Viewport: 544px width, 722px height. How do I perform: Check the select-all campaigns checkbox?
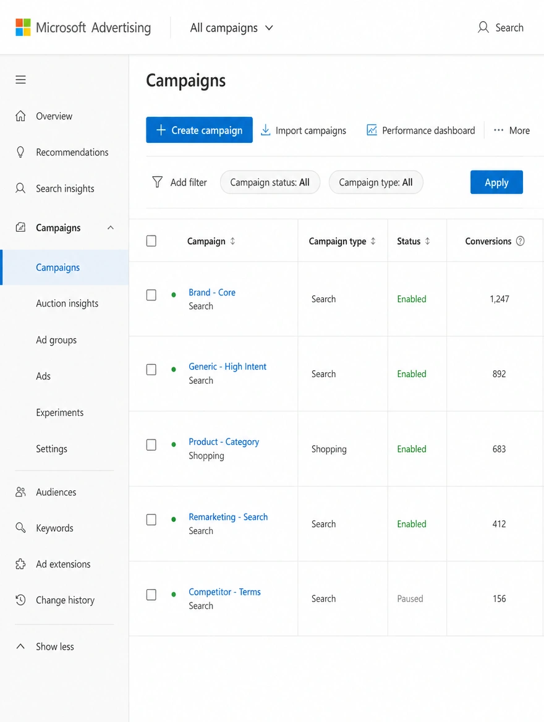151,241
